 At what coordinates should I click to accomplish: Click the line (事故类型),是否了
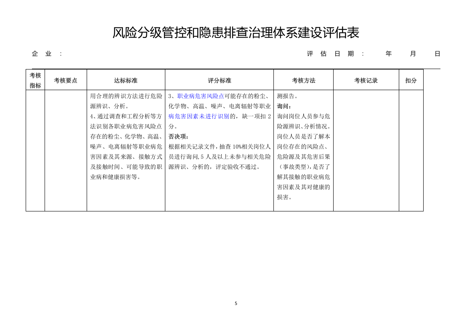pos(303,167)
